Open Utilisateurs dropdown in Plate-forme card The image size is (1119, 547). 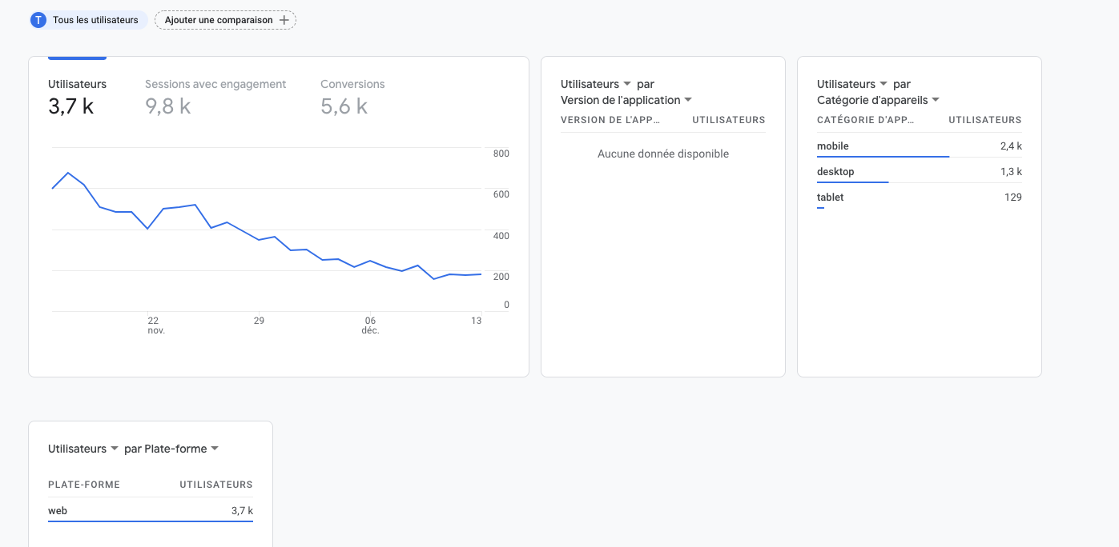click(83, 449)
